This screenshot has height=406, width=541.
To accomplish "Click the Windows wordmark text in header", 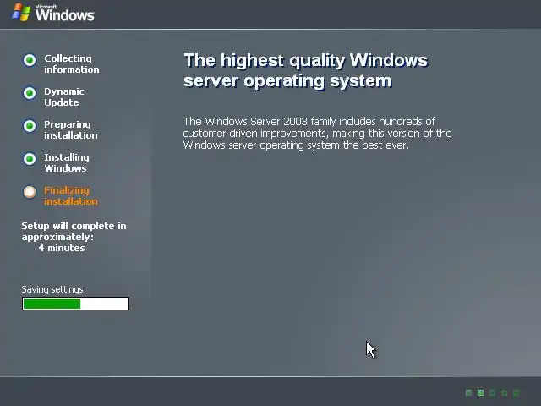I will click(64, 14).
